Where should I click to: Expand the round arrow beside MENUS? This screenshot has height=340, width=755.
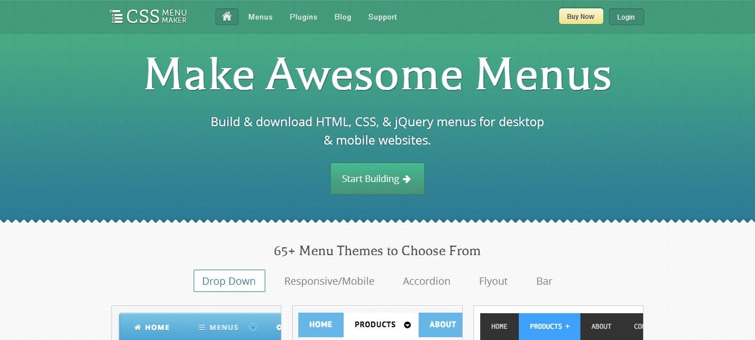tap(253, 327)
